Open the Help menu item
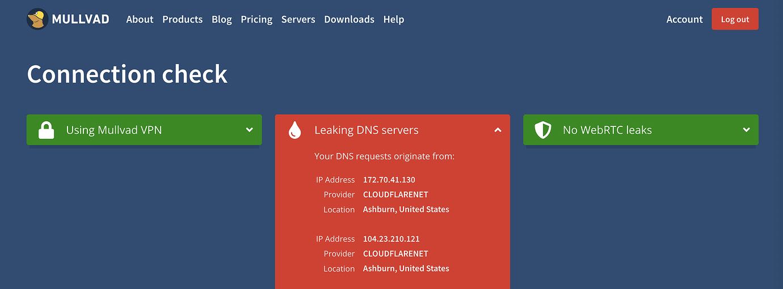 (394, 19)
